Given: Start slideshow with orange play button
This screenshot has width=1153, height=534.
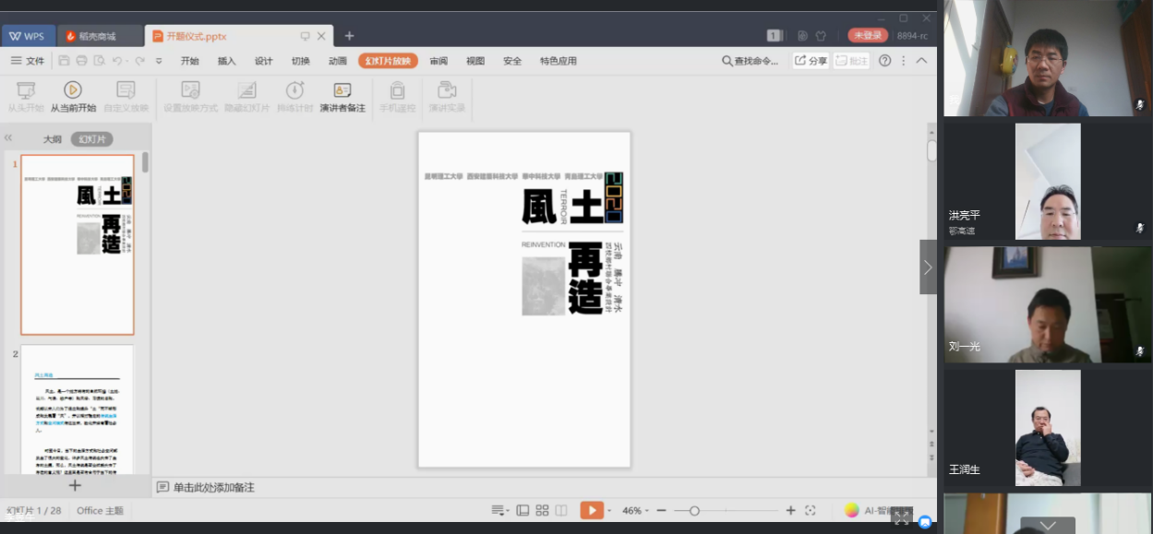Looking at the screenshot, I should [591, 510].
